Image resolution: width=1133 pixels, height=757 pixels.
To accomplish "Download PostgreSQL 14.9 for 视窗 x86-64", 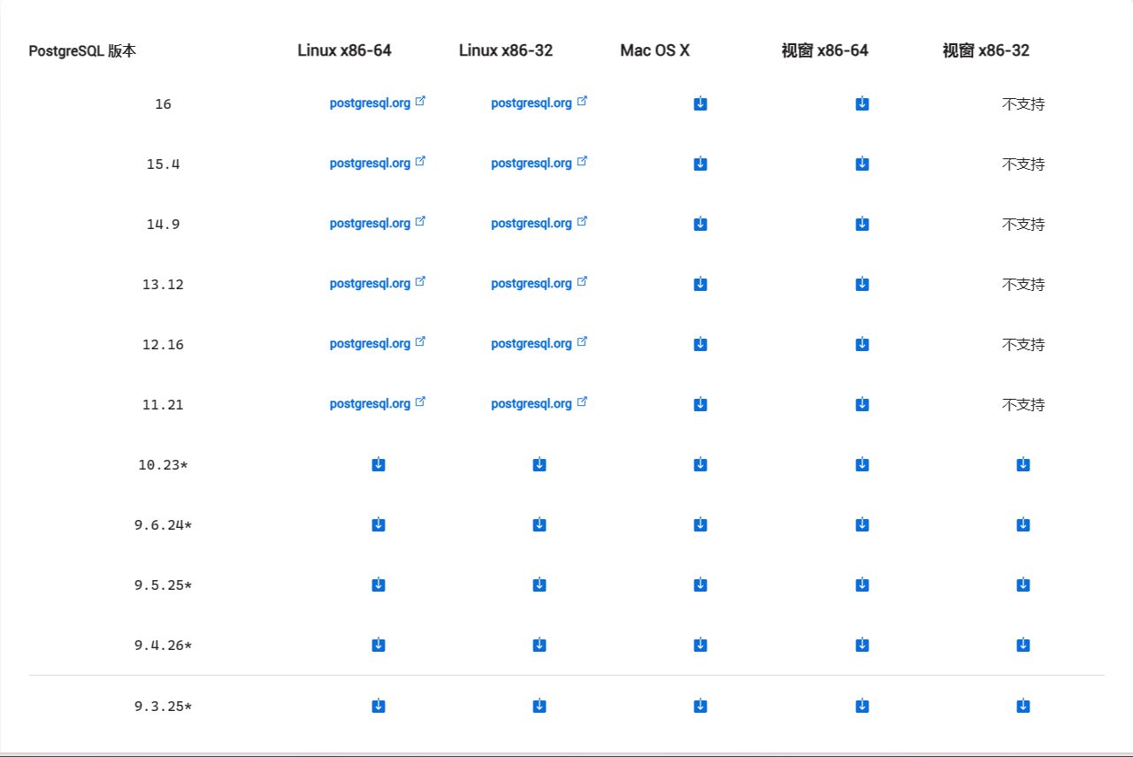I will [862, 224].
